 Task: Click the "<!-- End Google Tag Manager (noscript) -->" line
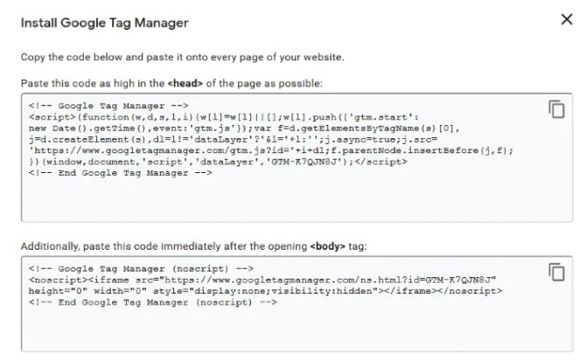(152, 302)
